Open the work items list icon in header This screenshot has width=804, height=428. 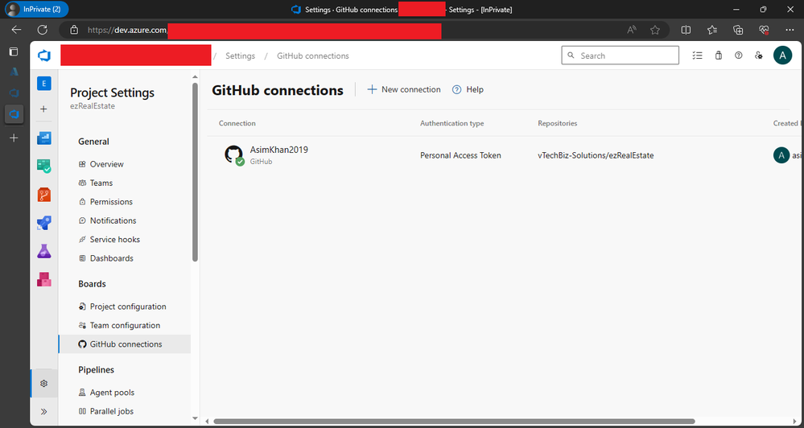click(697, 56)
